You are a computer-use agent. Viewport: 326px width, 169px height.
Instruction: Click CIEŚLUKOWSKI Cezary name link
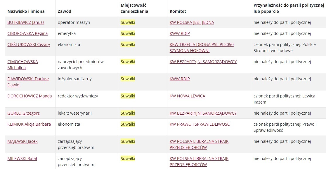pos(29,44)
